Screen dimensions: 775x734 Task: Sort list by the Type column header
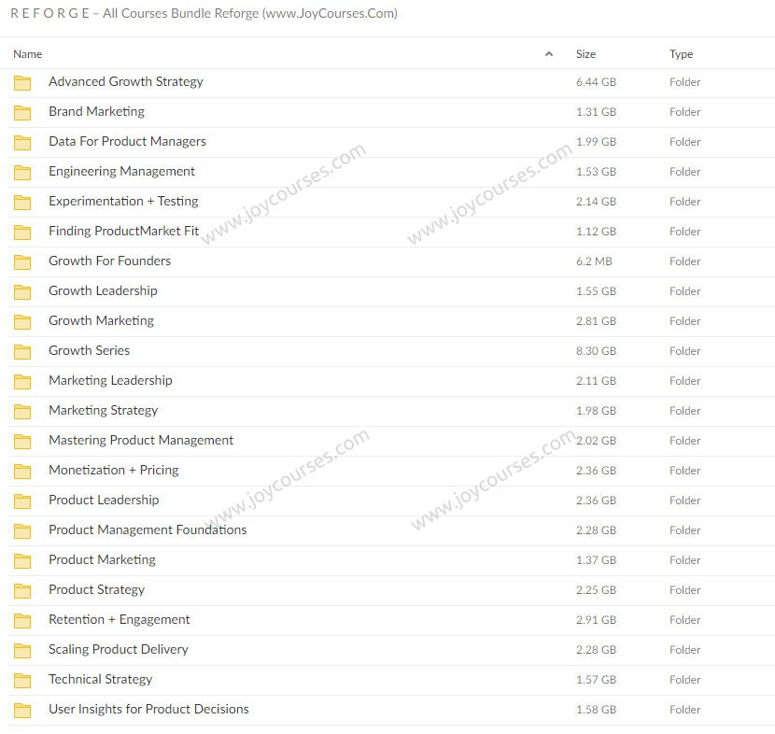pyautogui.click(x=681, y=54)
